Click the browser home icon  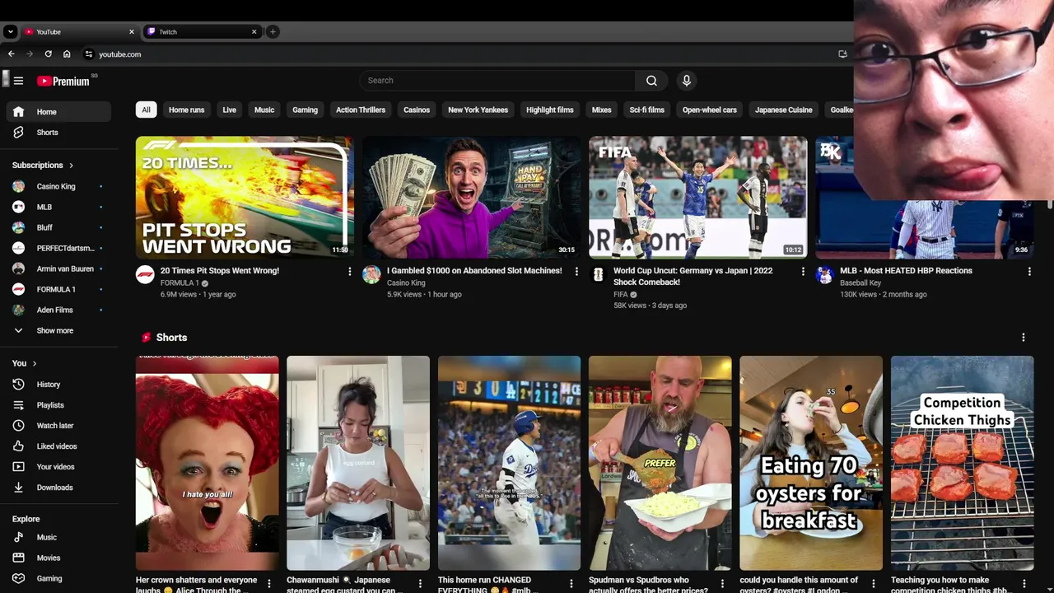coord(67,54)
